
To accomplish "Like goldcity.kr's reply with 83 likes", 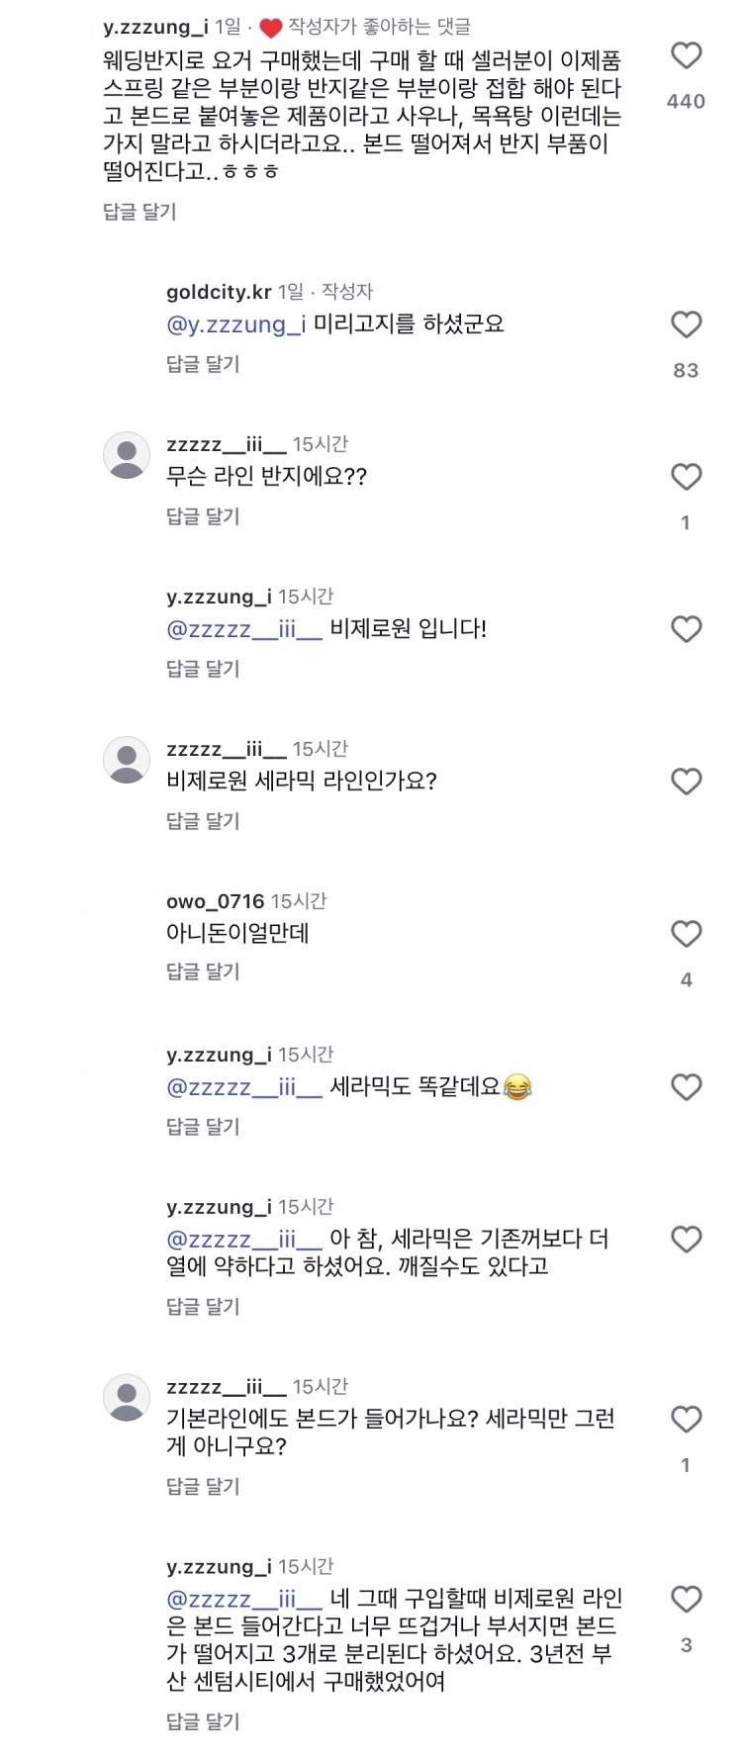I will (686, 324).
